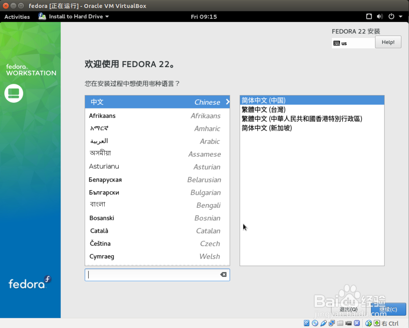Select the Amharic language row
This screenshot has height=328, width=409.
[157, 128]
